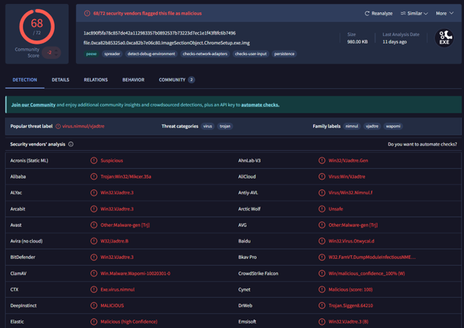The height and width of the screenshot is (328, 464).
Task: Click the alert icon in the Avast row
Action: pyautogui.click(x=94, y=225)
